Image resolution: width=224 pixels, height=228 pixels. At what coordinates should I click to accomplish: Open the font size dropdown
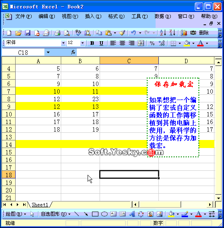82,43
